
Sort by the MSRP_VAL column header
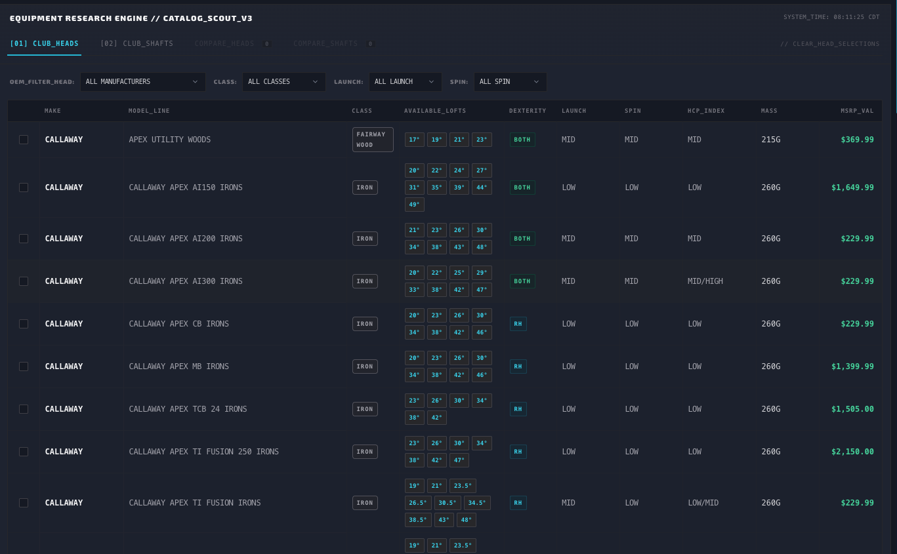(858, 111)
